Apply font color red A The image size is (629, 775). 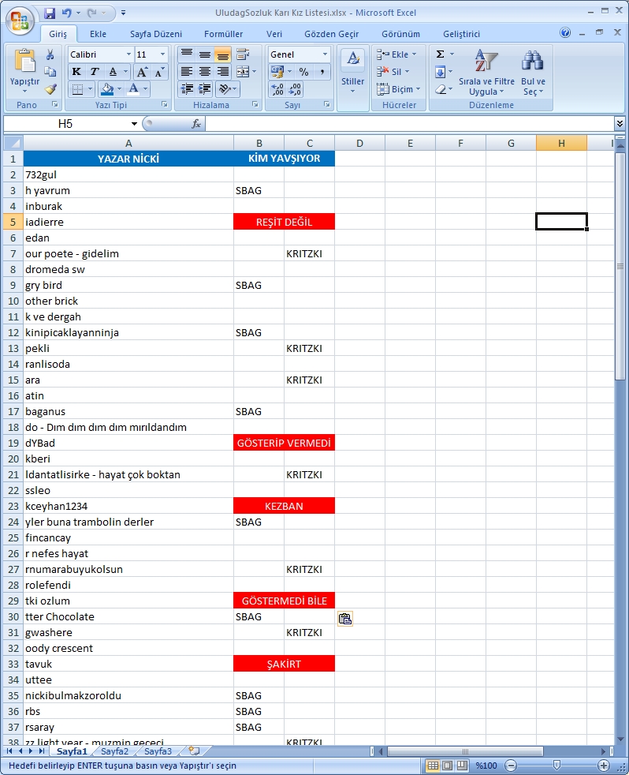click(x=132, y=89)
